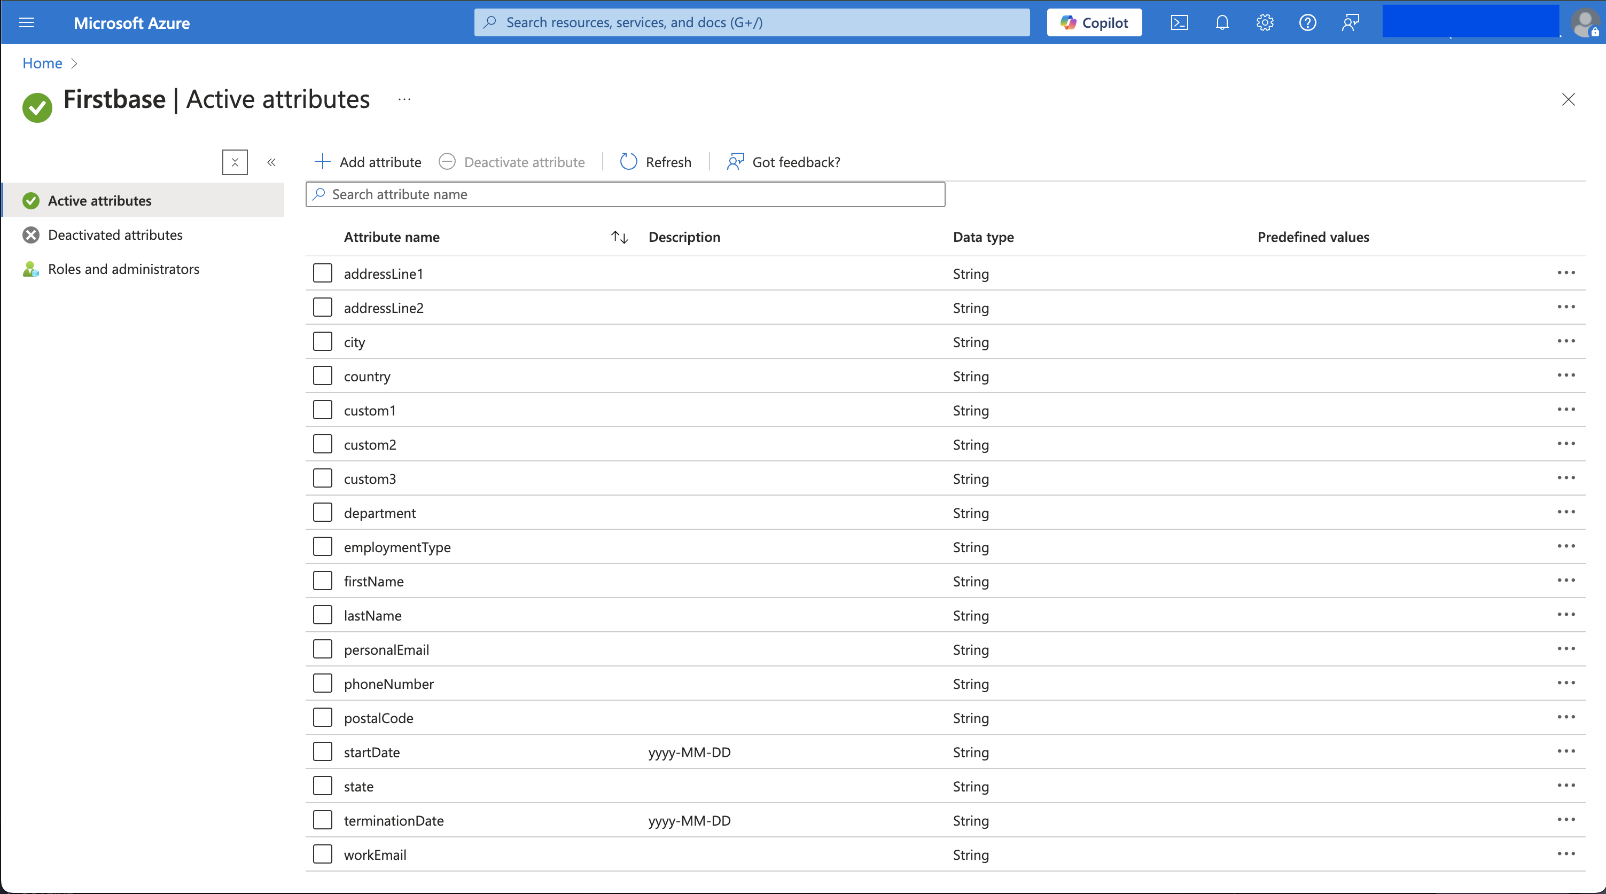Image resolution: width=1606 pixels, height=894 pixels.
Task: Click the yyyy-MM-DD description of startDate
Action: [690, 752]
